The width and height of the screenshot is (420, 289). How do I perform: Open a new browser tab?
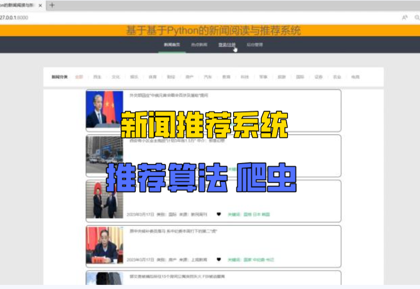pyautogui.click(x=52, y=5)
